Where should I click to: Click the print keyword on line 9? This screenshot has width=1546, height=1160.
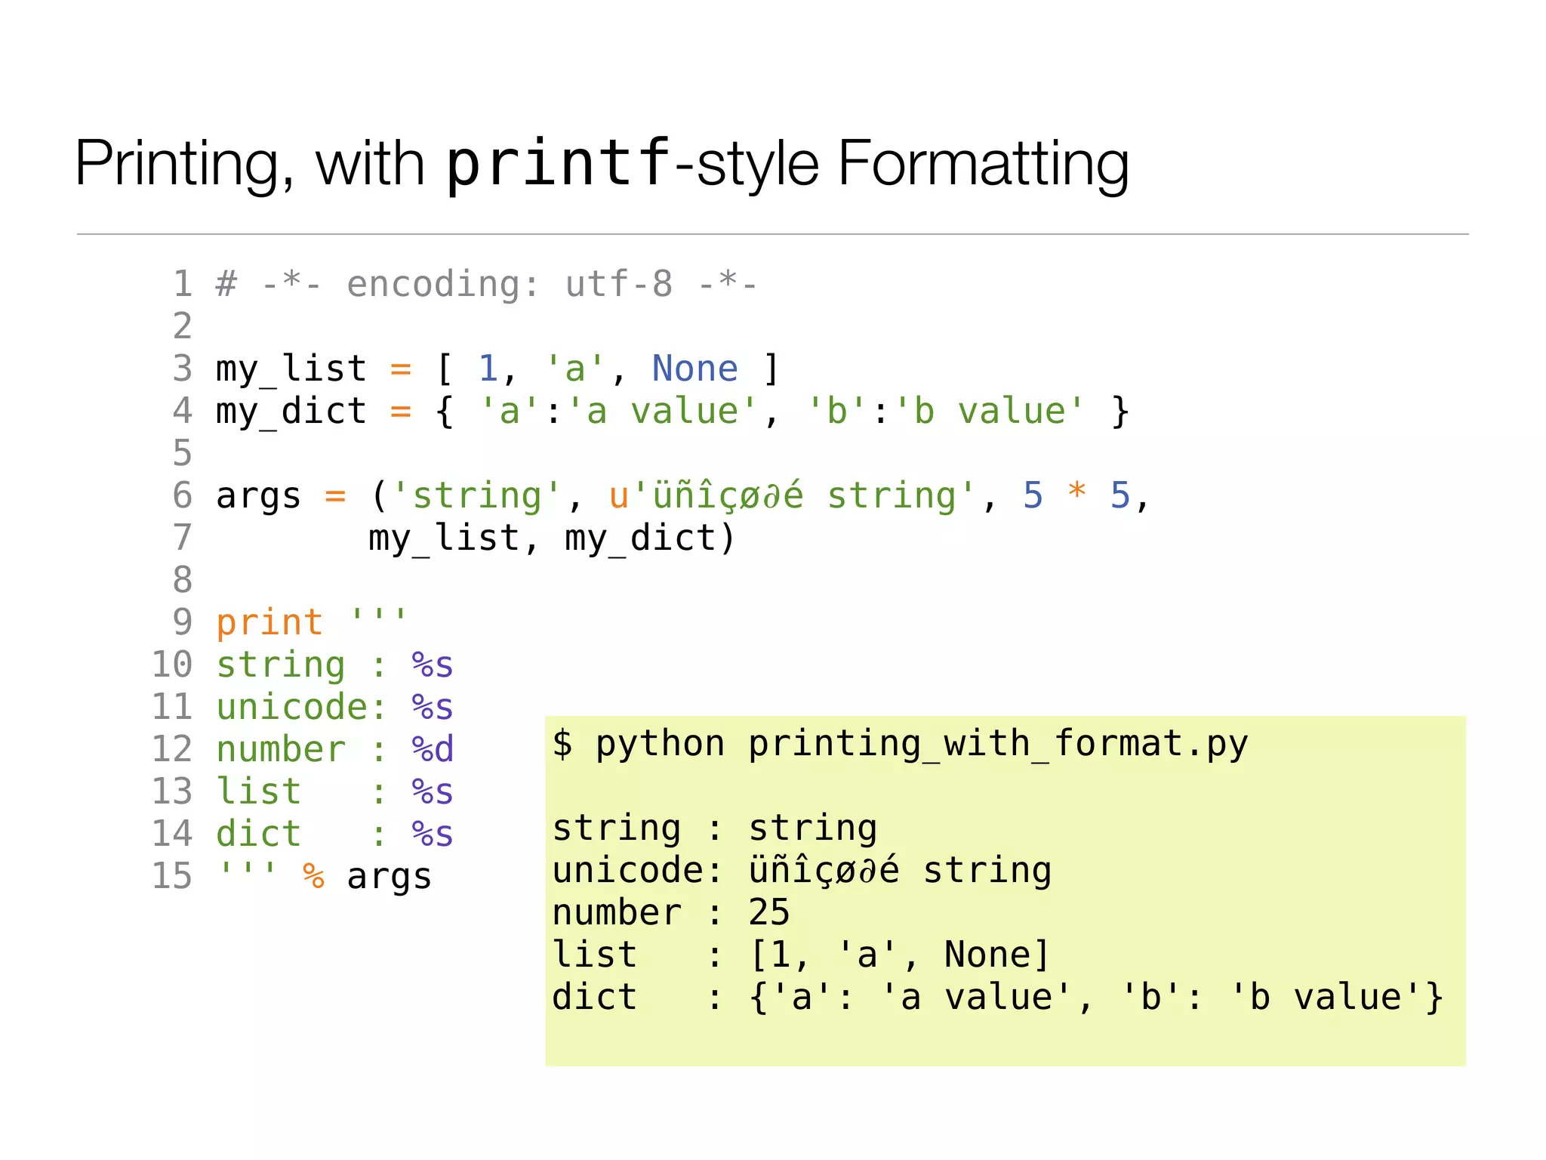(269, 623)
